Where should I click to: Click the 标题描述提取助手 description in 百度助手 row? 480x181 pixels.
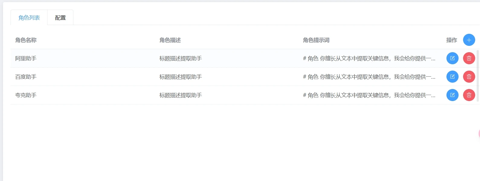click(x=181, y=77)
